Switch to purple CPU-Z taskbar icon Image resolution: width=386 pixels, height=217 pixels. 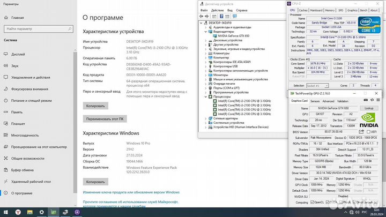[x=77, y=212]
